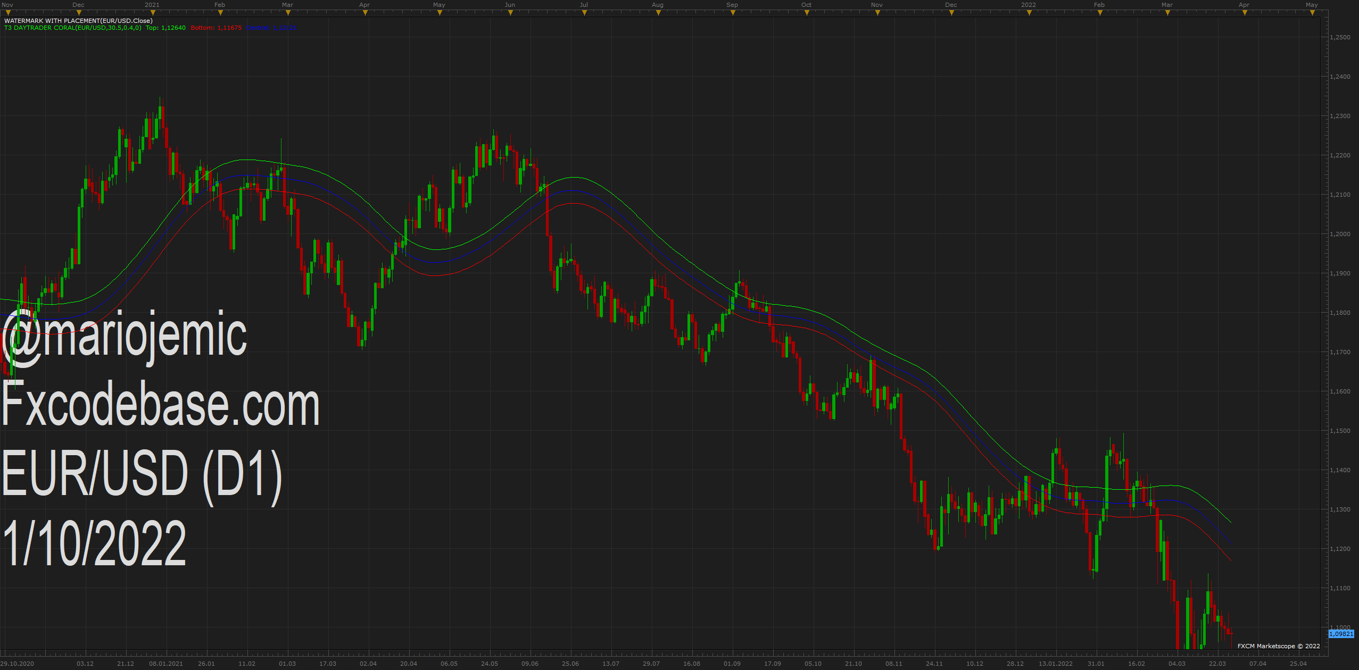Click the Mar 2021 timeline marker triangle
Viewport: 1359px width, 670px height.
tap(287, 13)
